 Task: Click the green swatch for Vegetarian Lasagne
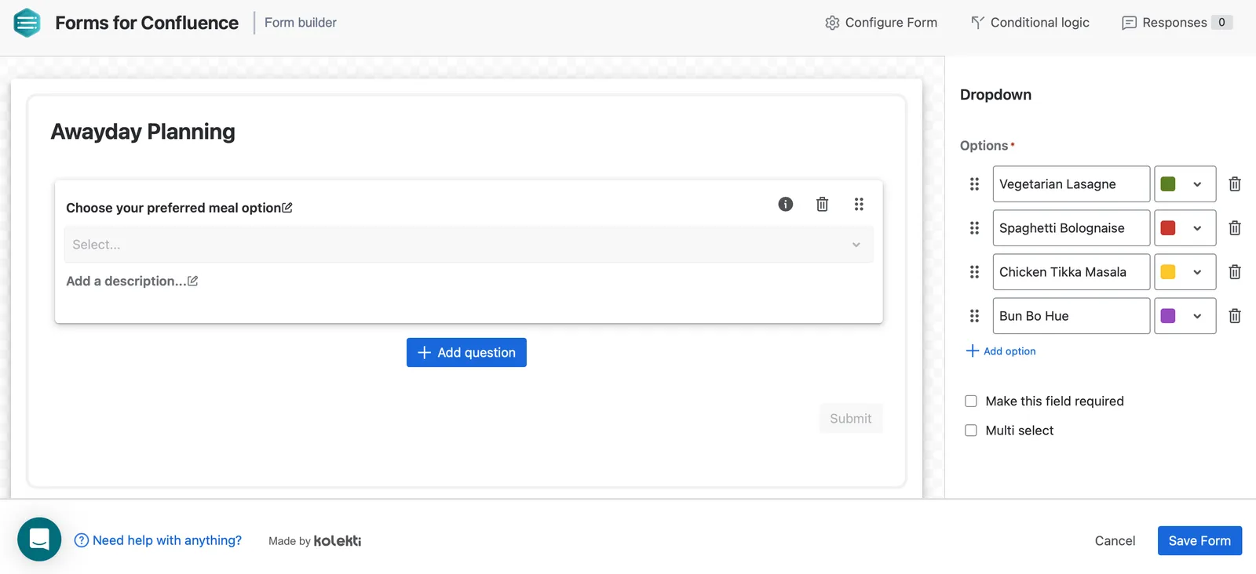1168,184
